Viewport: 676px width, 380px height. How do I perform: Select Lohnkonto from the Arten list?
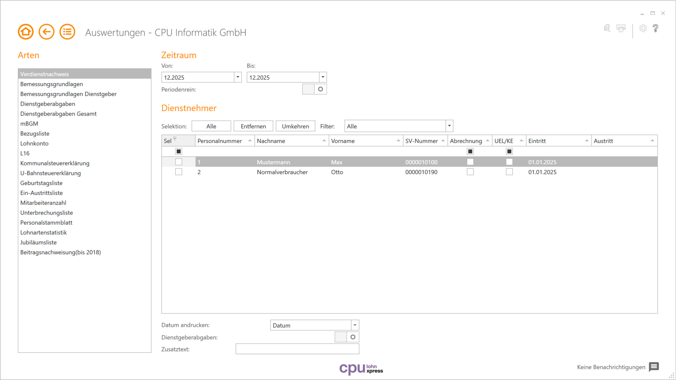(x=34, y=143)
